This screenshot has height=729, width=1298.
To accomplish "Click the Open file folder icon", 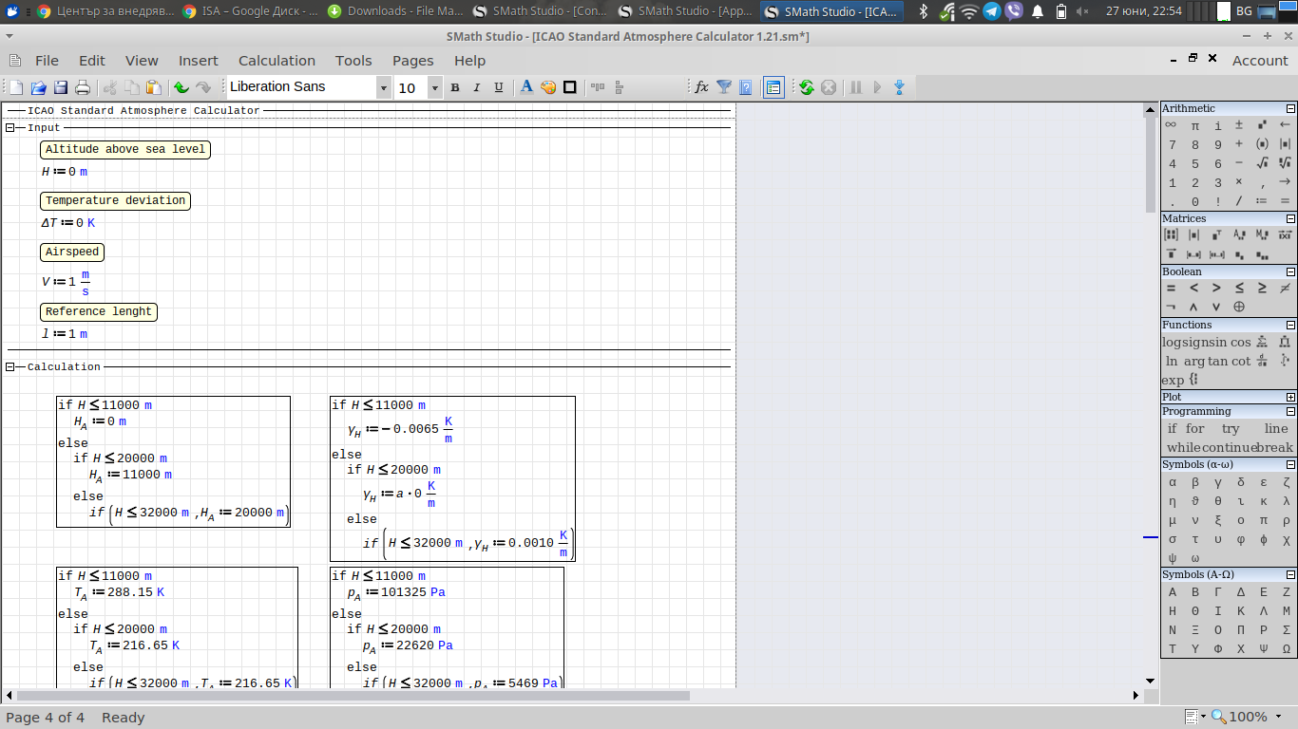I will (x=39, y=87).
